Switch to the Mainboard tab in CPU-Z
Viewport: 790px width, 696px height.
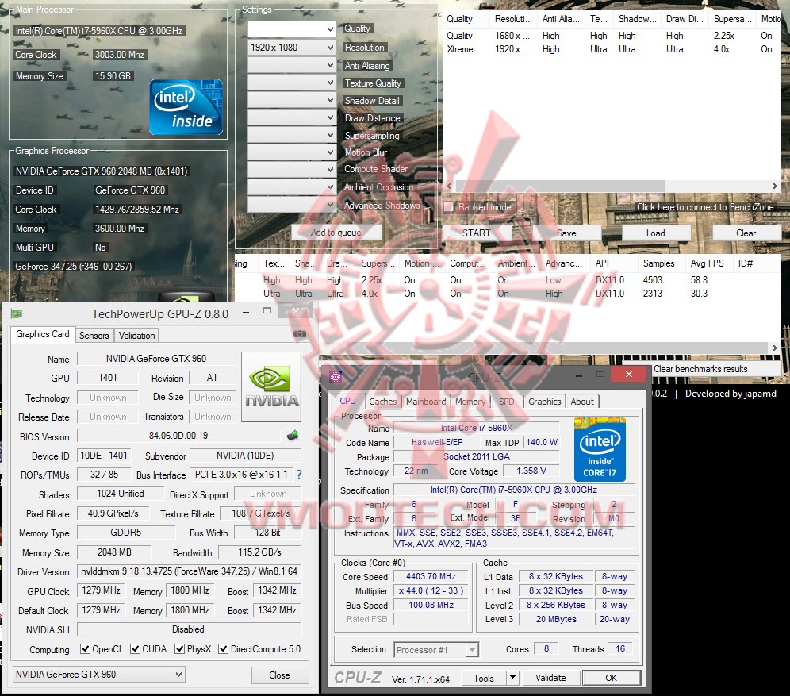pos(426,402)
